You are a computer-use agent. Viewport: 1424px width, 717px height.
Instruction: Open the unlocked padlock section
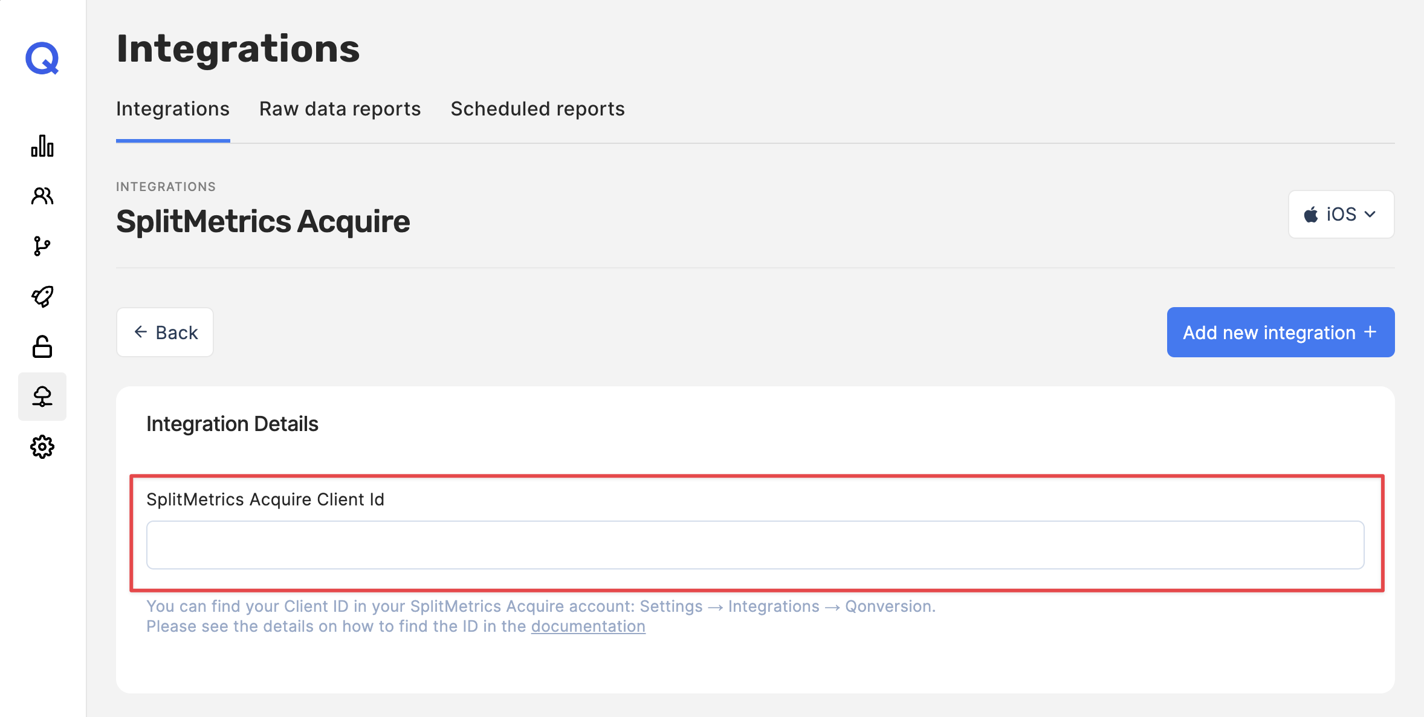coord(42,346)
